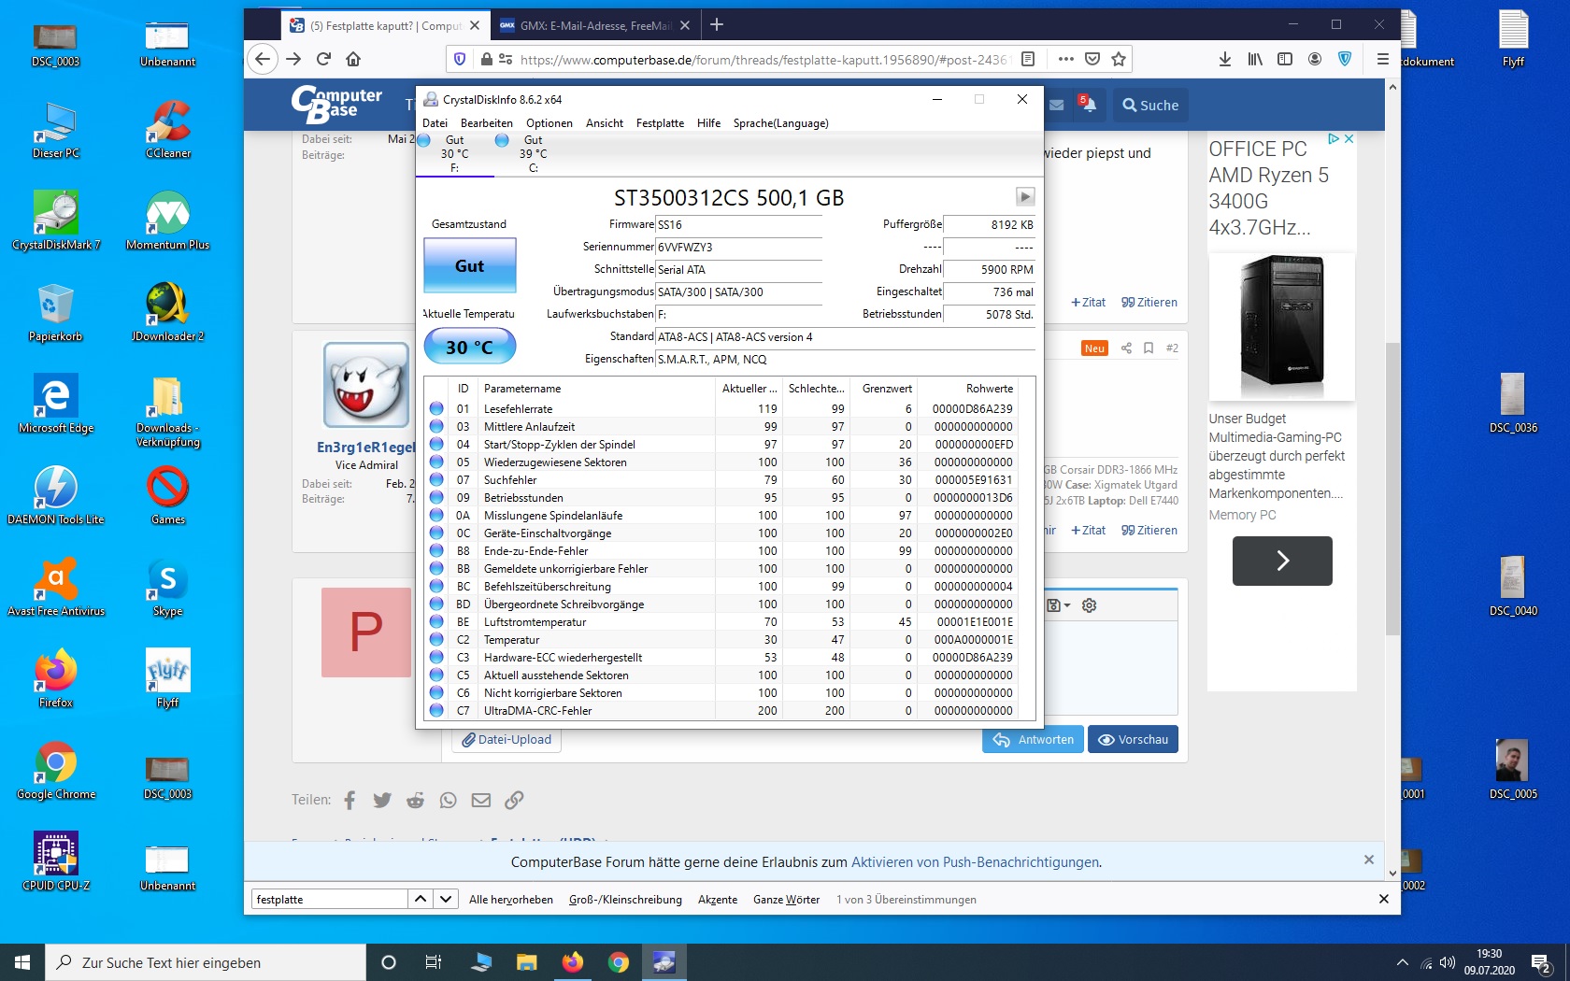Screen dimensions: 1570x981
Task: Open the Optionen menu
Action: pos(549,123)
